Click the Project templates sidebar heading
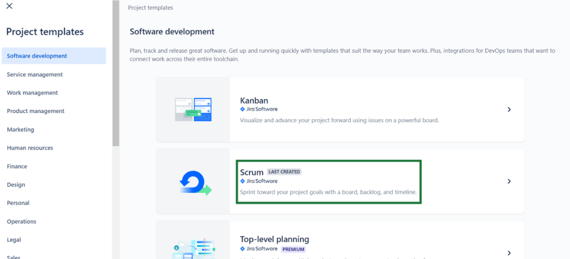This screenshot has width=570, height=259. [x=45, y=32]
